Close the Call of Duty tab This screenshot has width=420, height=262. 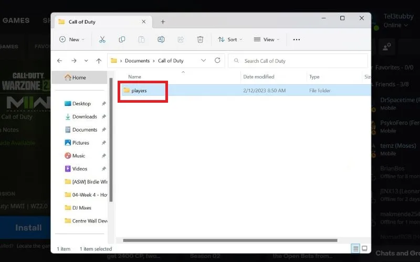point(144,21)
